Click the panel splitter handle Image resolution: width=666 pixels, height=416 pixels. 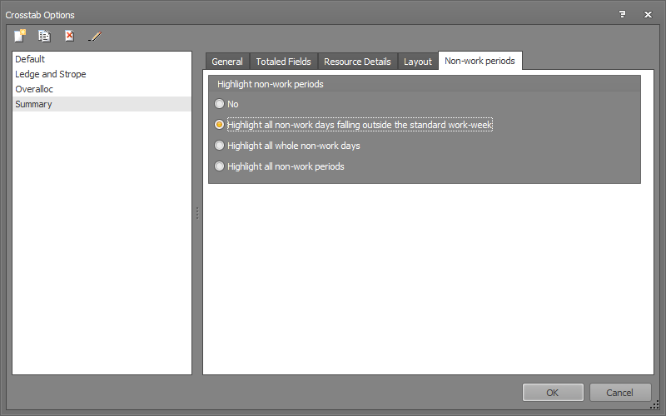click(x=197, y=213)
